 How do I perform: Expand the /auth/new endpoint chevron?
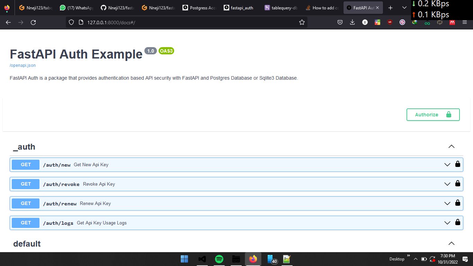coord(447,165)
